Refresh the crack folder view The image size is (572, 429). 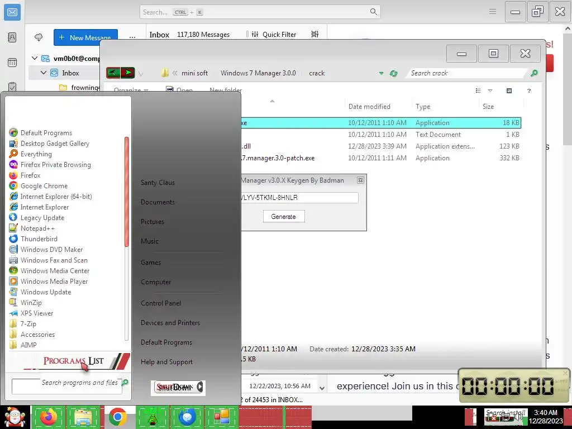tap(393, 73)
